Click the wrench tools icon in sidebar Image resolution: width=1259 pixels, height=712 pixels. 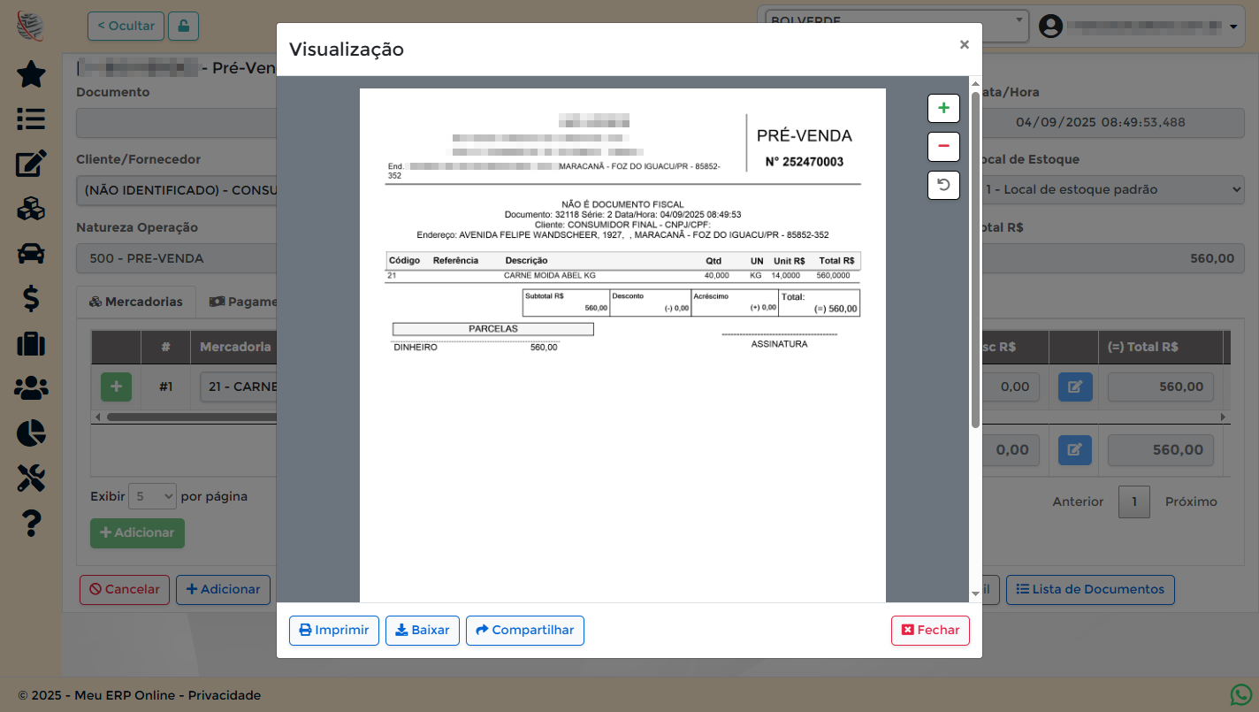[31, 478]
